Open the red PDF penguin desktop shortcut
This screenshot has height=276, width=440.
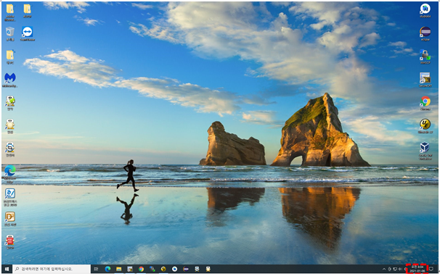(10, 242)
